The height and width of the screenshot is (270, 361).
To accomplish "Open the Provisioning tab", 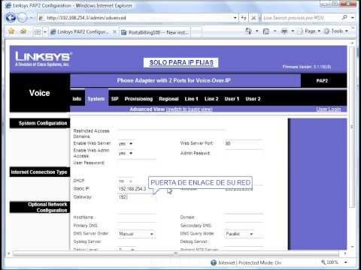I will tap(138, 99).
